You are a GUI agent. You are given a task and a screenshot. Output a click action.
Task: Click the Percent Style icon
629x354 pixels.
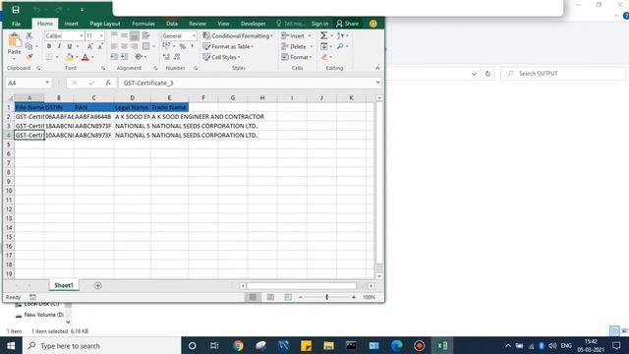coord(183,46)
